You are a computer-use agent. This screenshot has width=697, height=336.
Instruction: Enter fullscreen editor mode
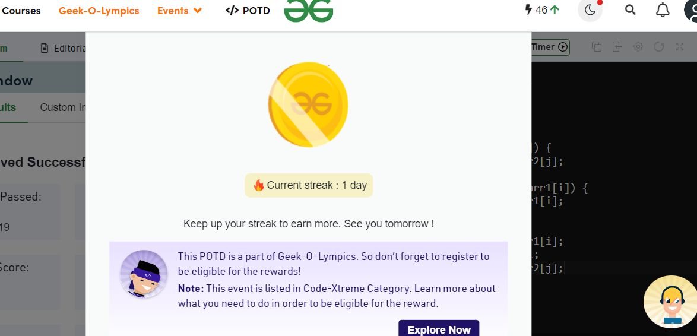click(x=679, y=47)
